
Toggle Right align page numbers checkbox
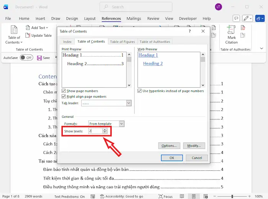point(64,97)
